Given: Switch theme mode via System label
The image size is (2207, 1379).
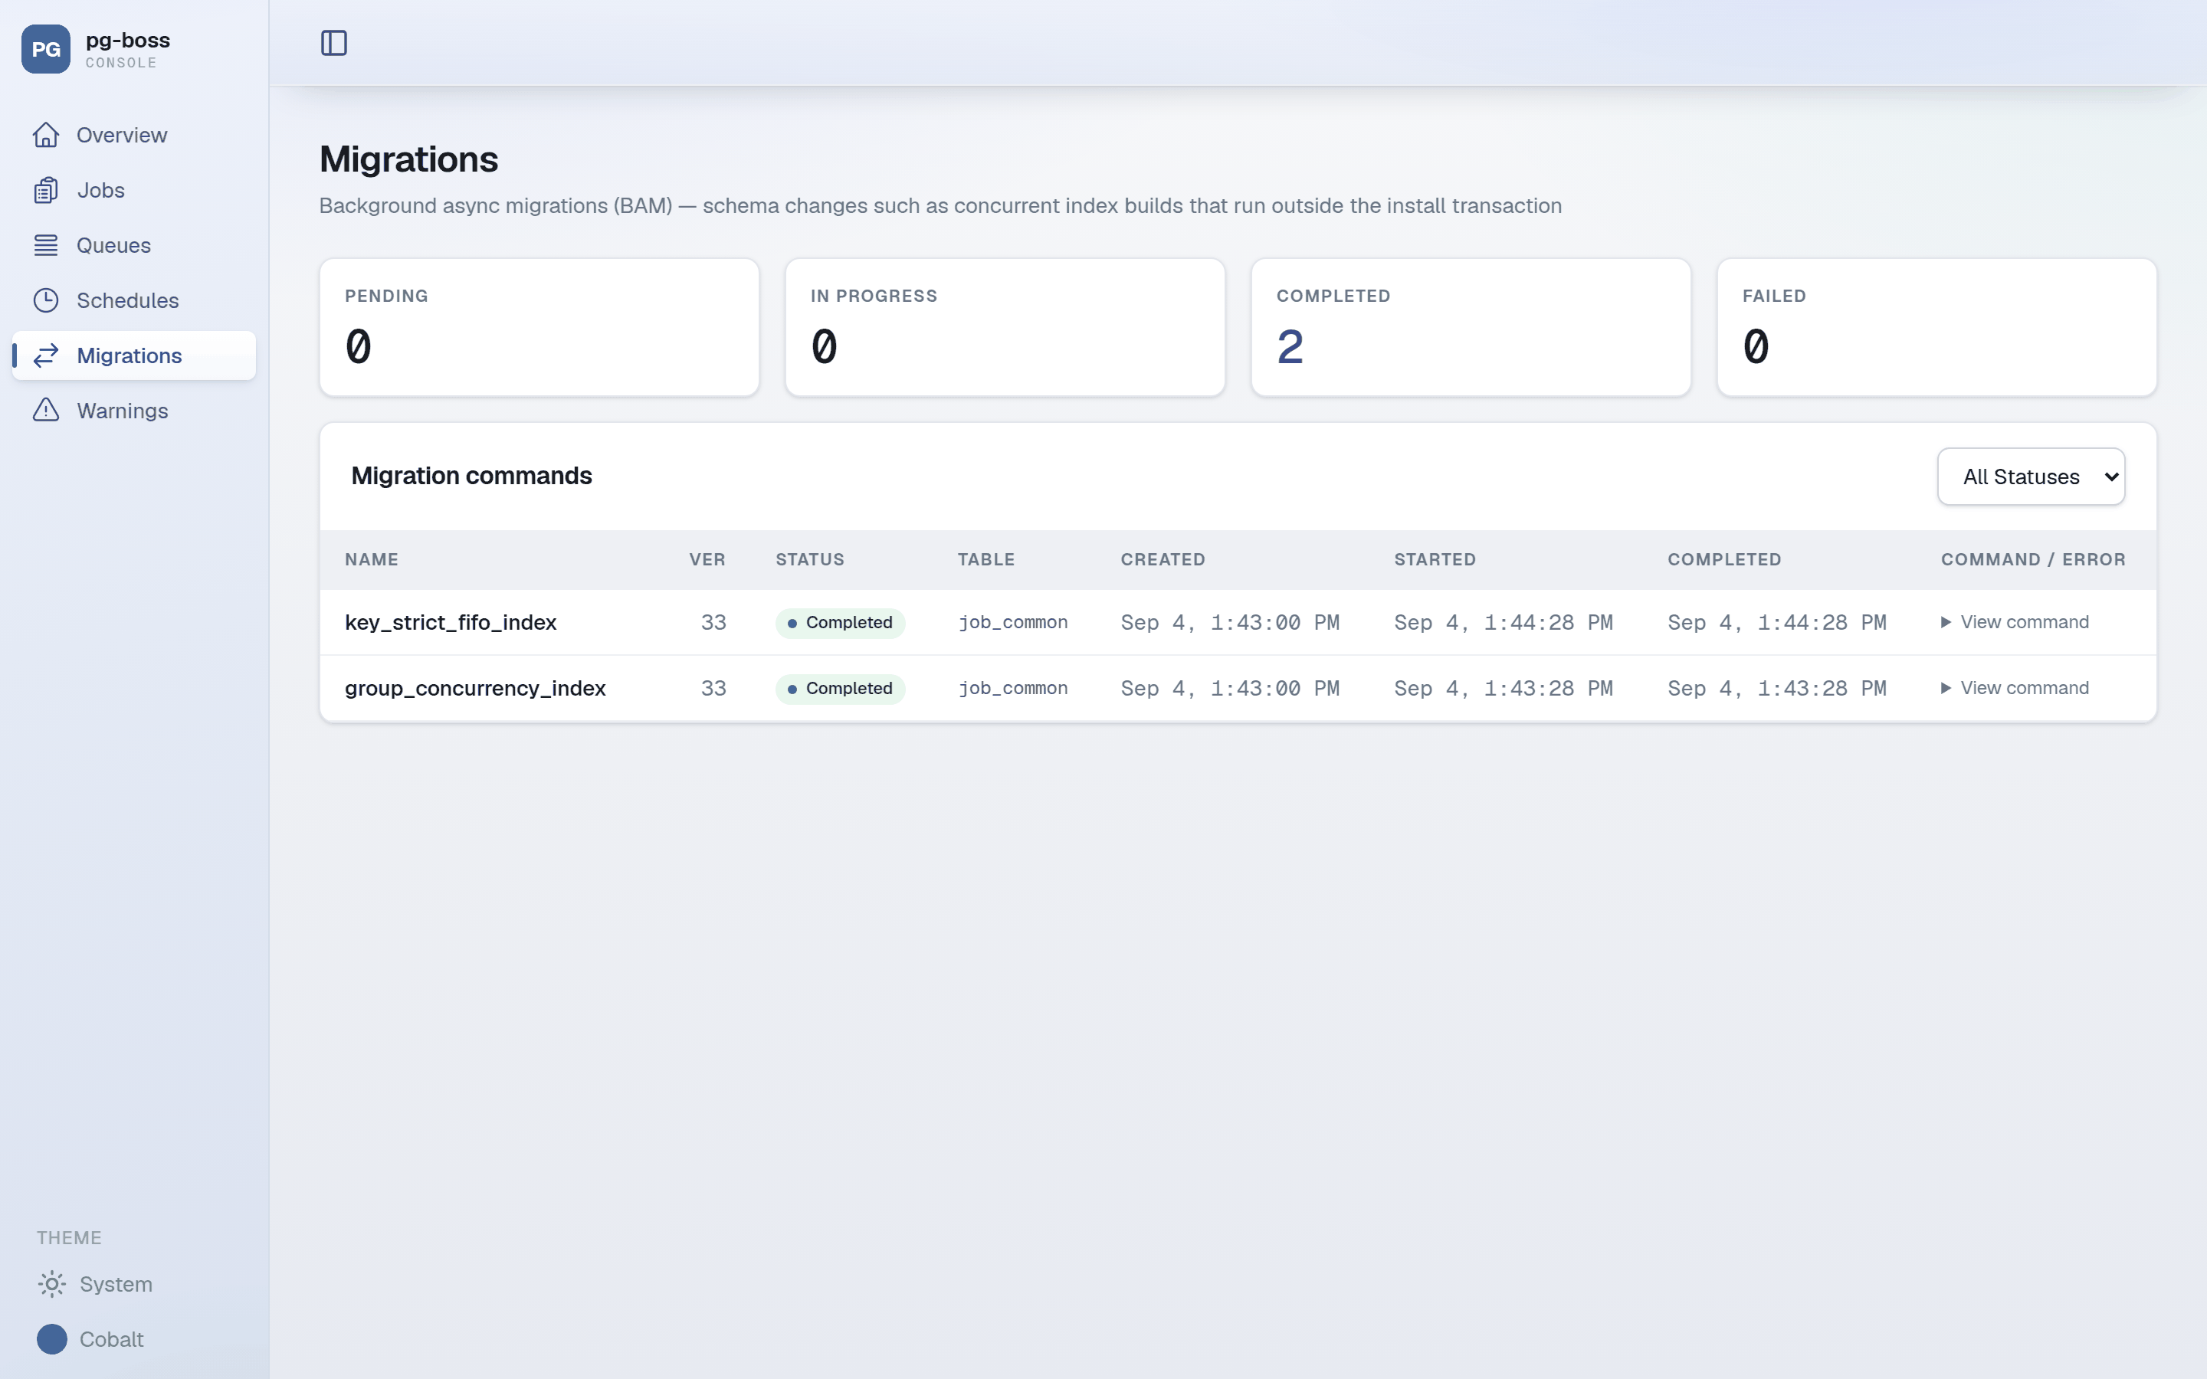Looking at the screenshot, I should (116, 1284).
